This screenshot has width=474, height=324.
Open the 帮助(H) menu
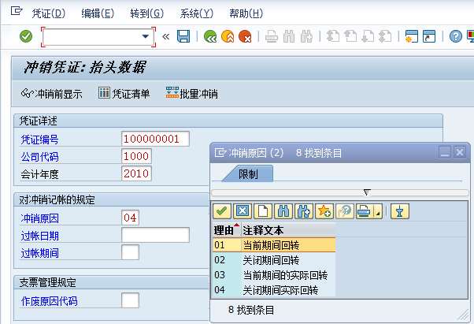tap(246, 13)
